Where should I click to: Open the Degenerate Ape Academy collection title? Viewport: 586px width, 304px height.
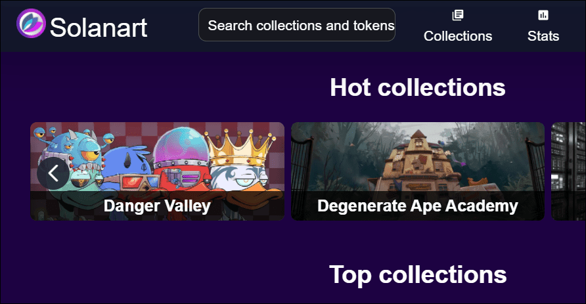coord(417,206)
